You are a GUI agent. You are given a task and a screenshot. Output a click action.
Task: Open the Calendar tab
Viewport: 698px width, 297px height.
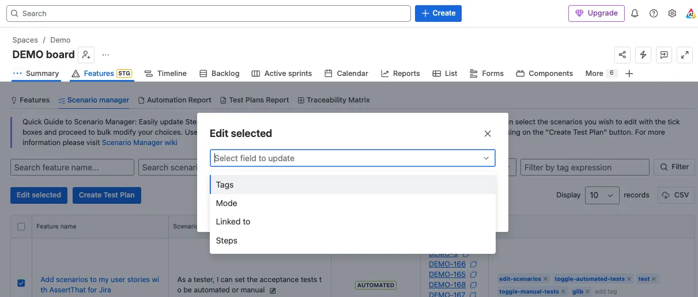point(346,73)
